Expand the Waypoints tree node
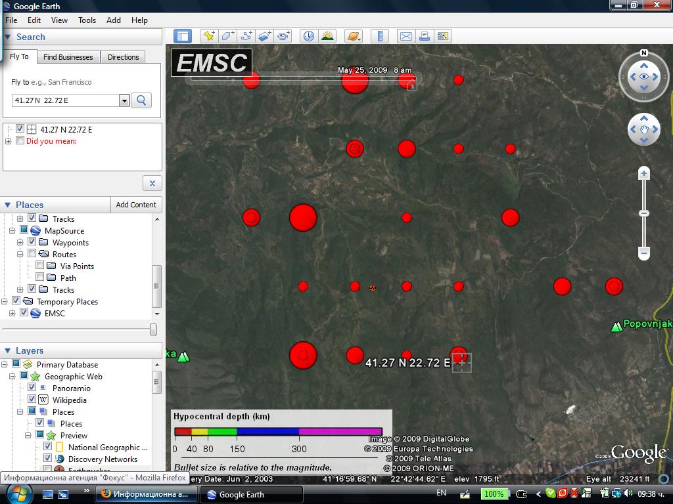Screen dimensions: 673x504 pyautogui.click(x=20, y=243)
